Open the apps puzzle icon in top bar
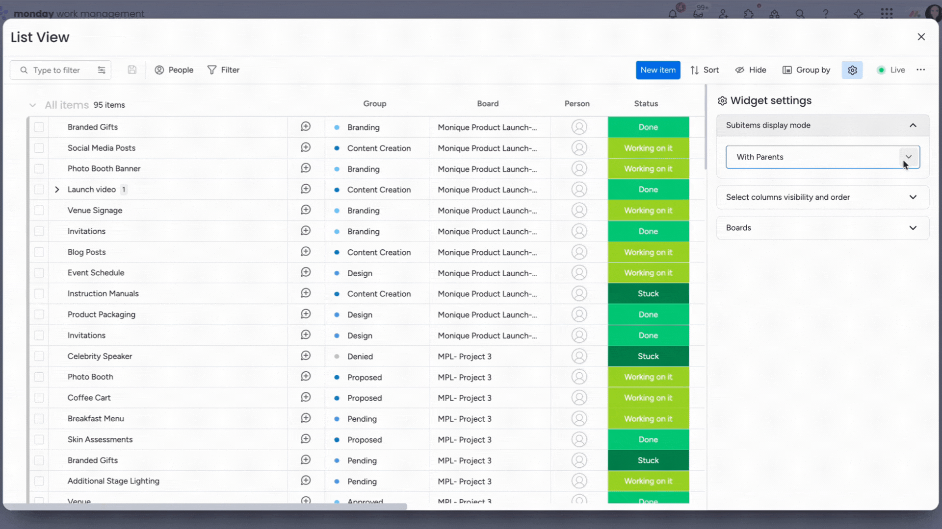The width and height of the screenshot is (942, 529). 749,14
